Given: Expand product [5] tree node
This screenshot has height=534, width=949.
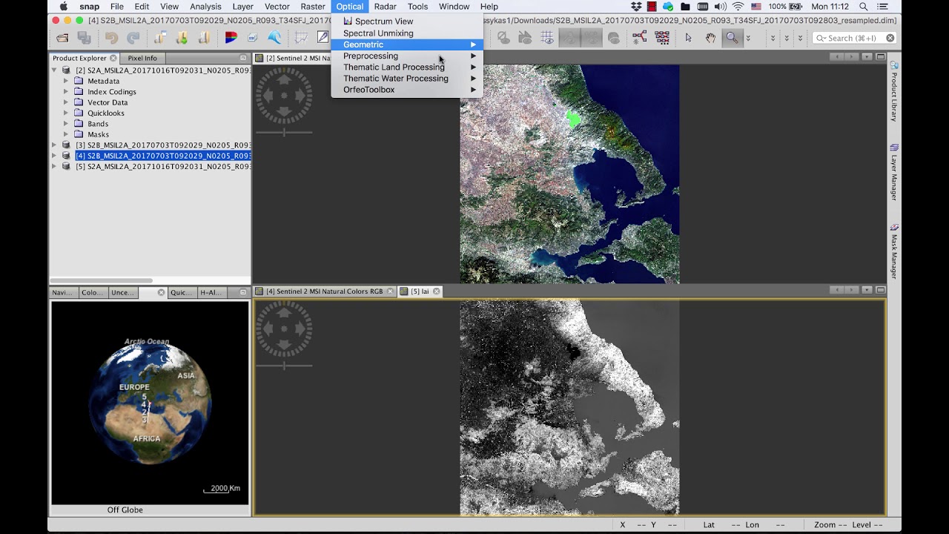Looking at the screenshot, I should 54,167.
